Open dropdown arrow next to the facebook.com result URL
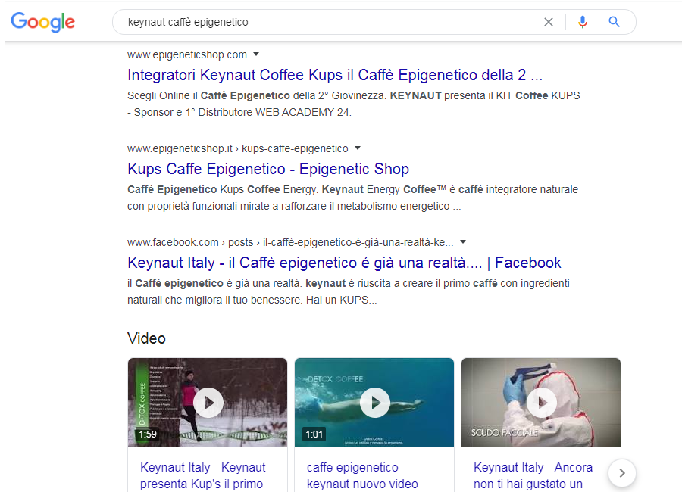682x492 pixels. (463, 242)
